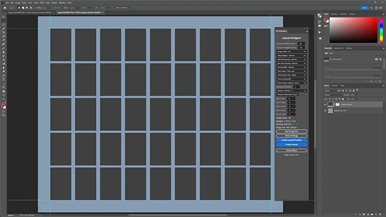Screen dimensions: 386x217
Task: Click the Masks icon in Properties panel
Action: 326,53
